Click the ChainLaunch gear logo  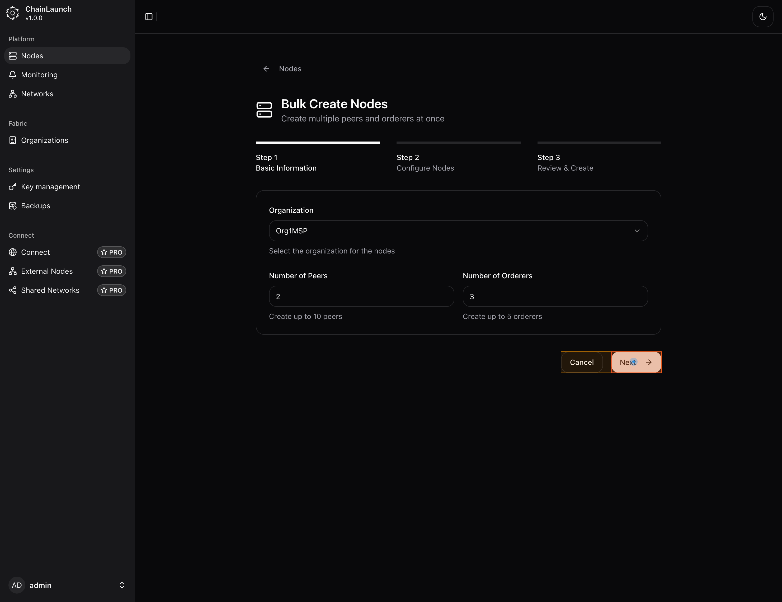pos(12,13)
